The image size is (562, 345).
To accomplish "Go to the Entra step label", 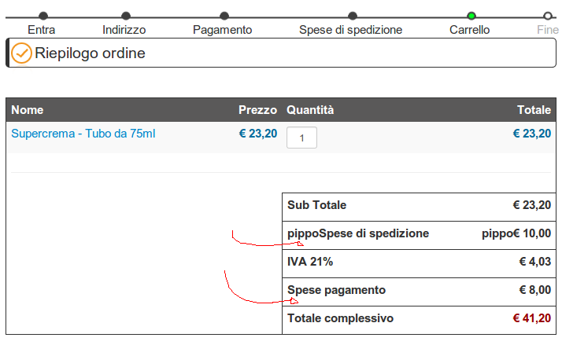I will [x=42, y=30].
